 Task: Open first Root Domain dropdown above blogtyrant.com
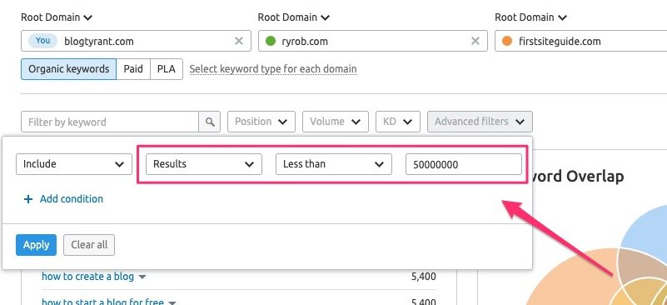[57, 17]
